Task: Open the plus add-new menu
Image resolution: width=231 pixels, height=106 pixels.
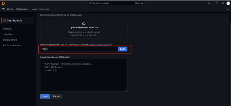Action: (209, 3)
